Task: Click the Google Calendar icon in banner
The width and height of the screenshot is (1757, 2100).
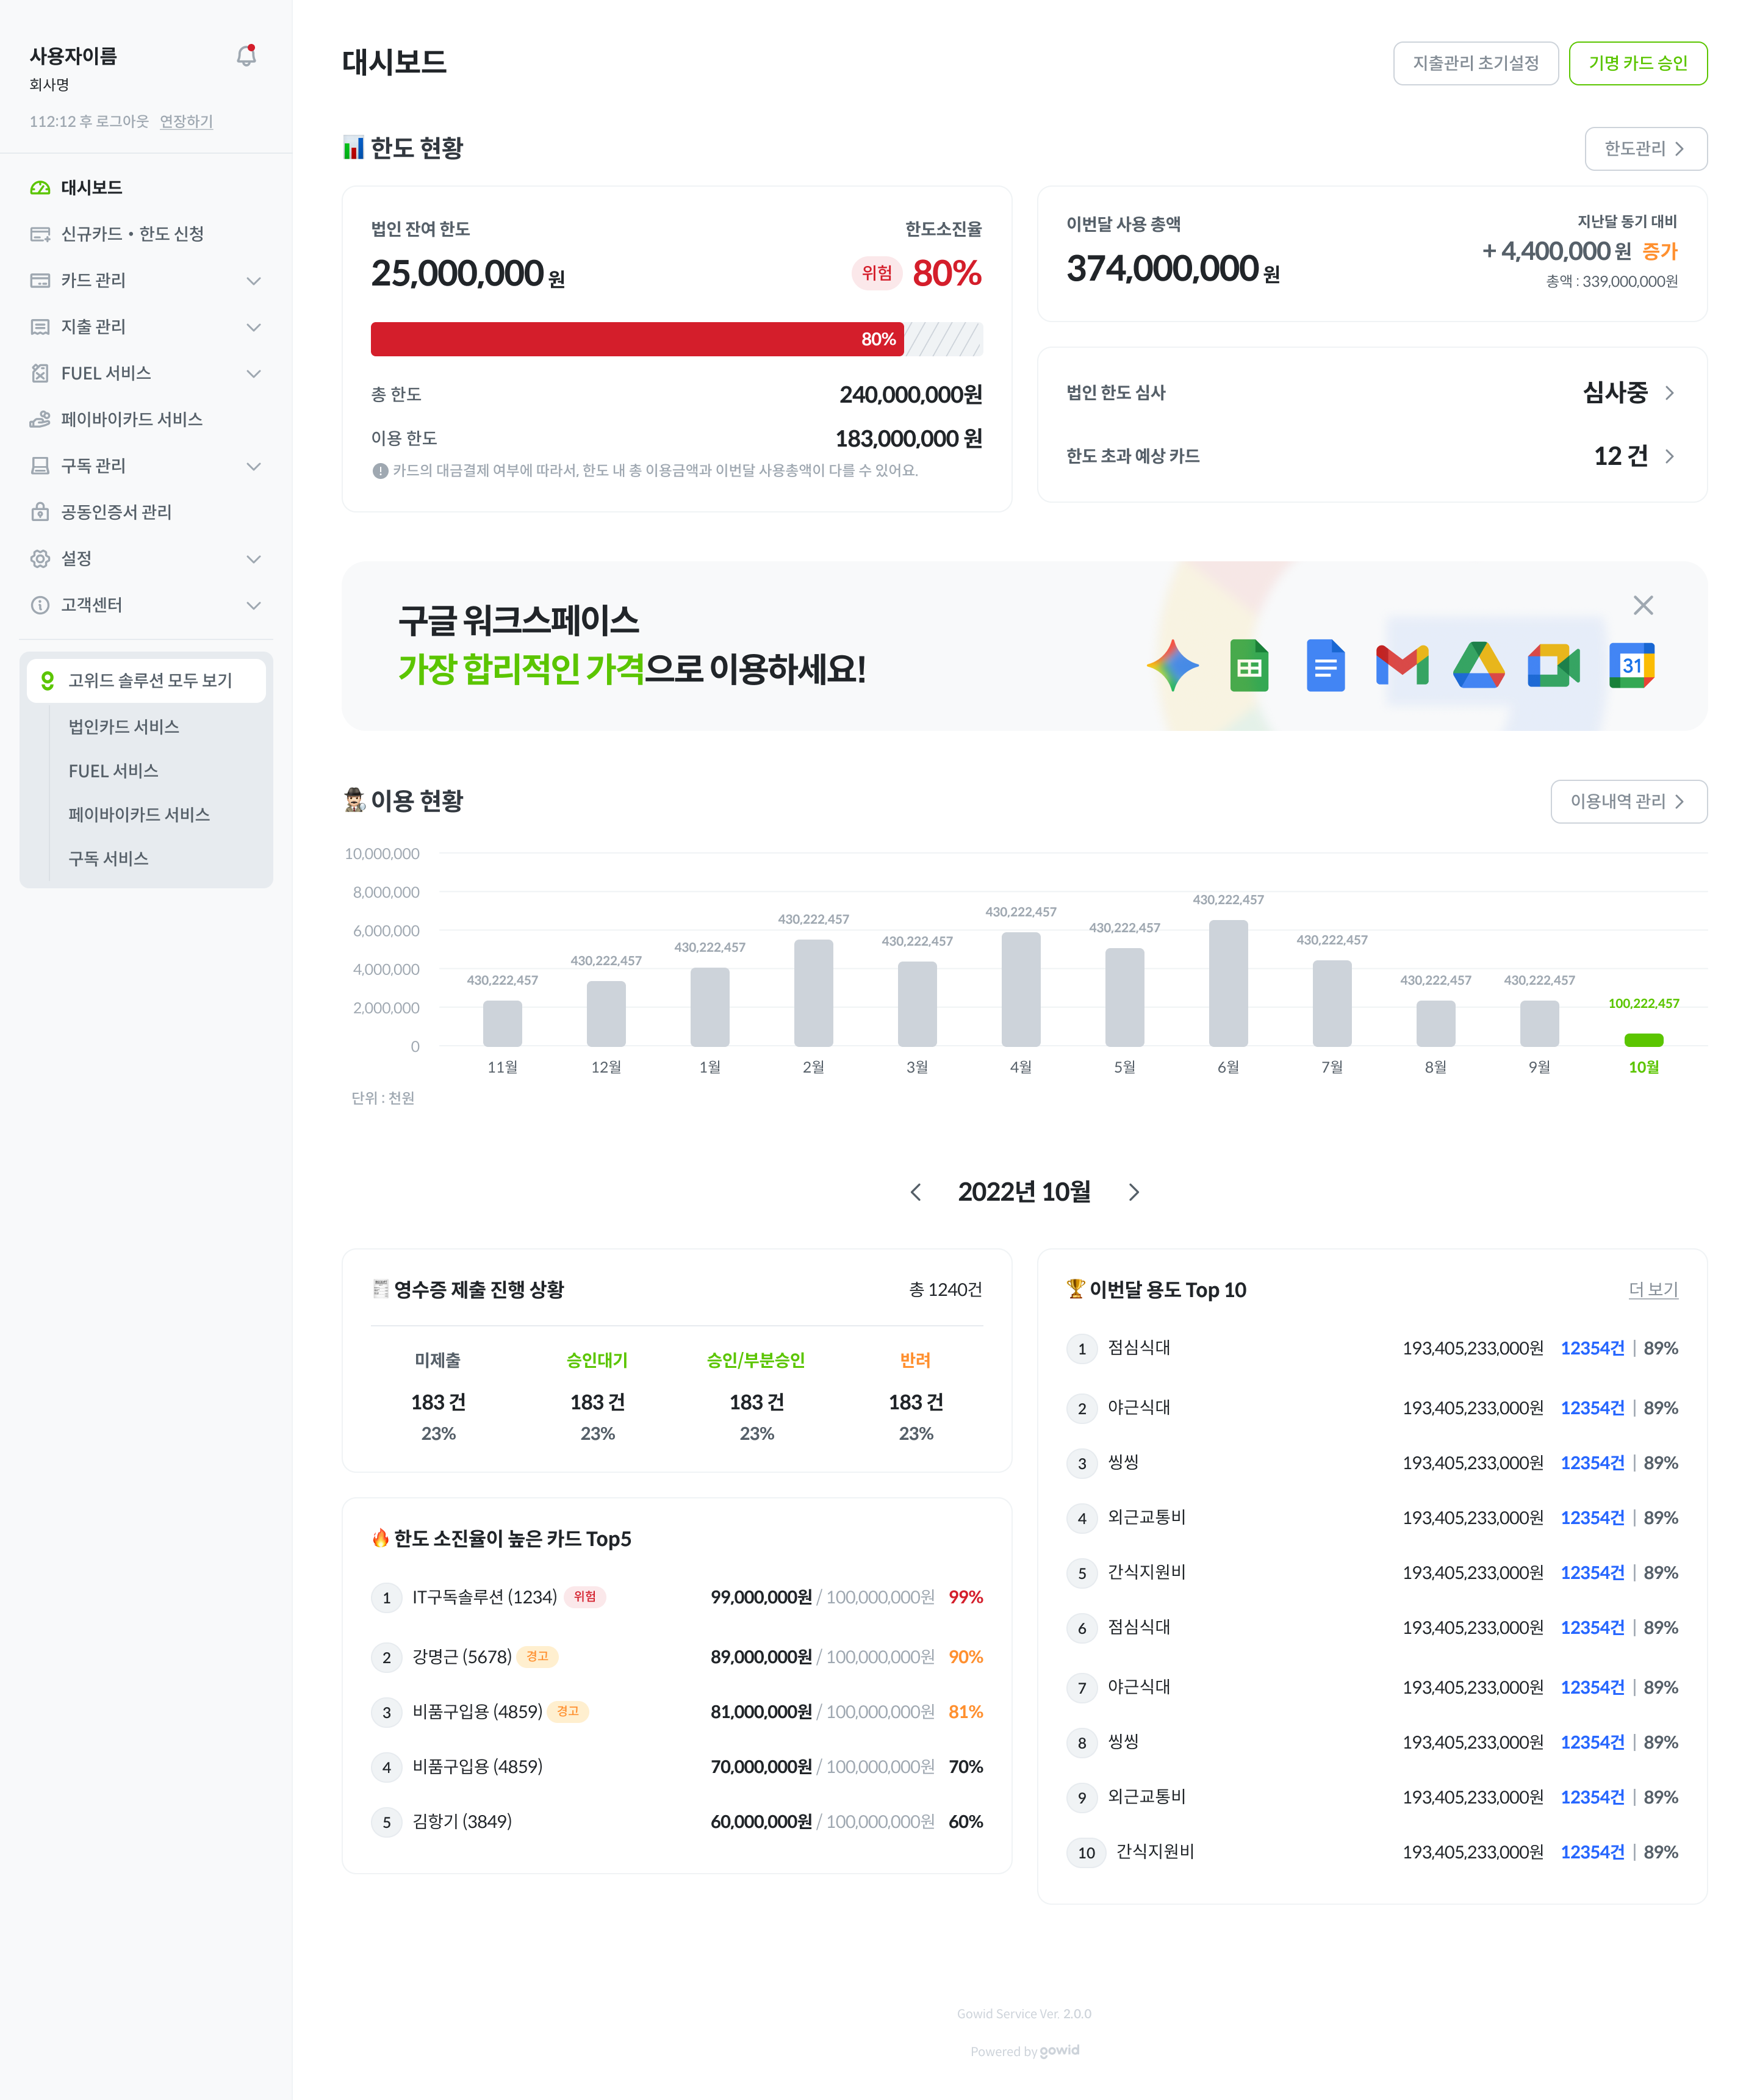Action: [x=1631, y=666]
